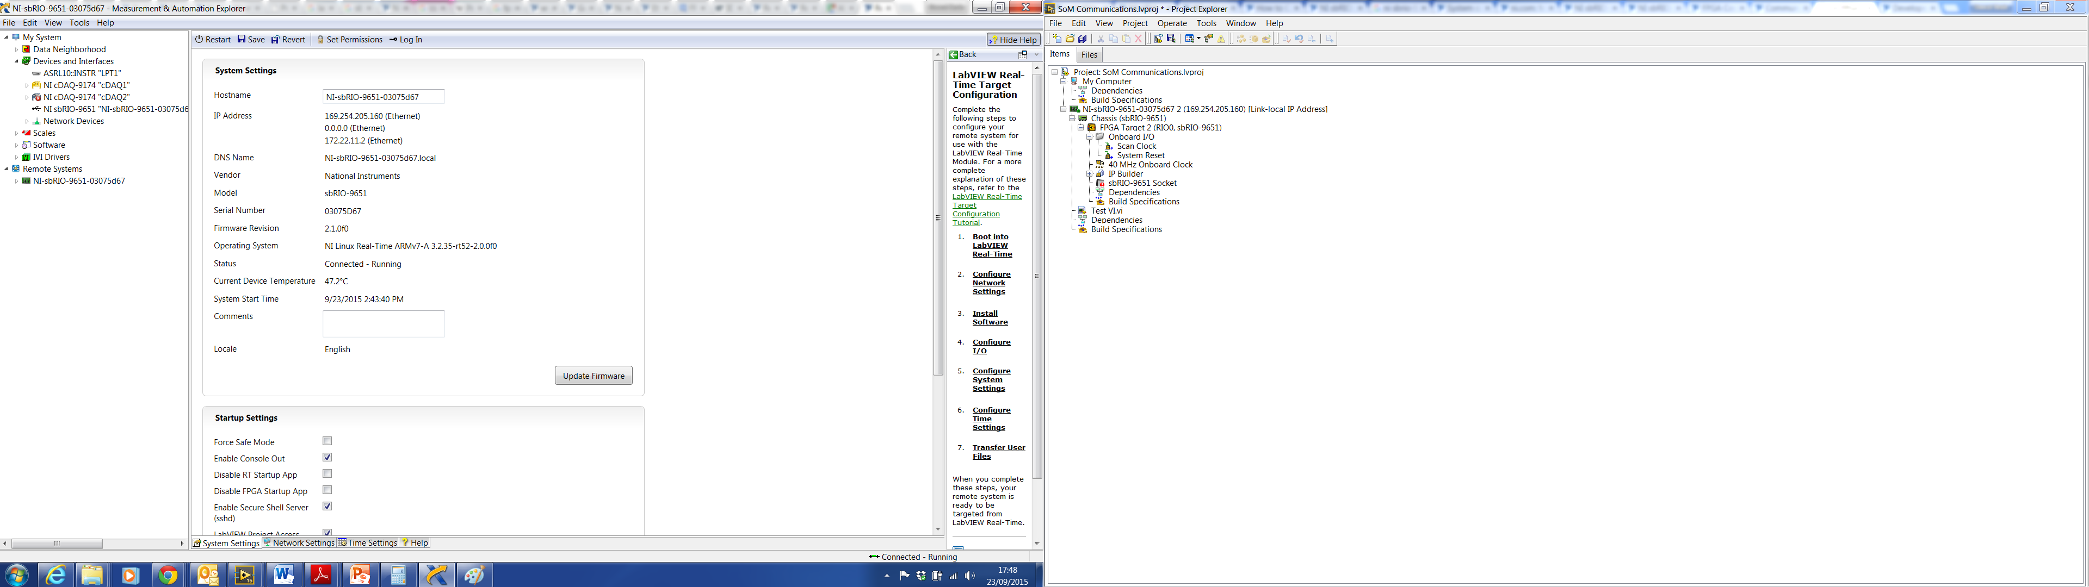Open Microsoft Word from taskbar
This screenshot has width=2089, height=587.
283,575
